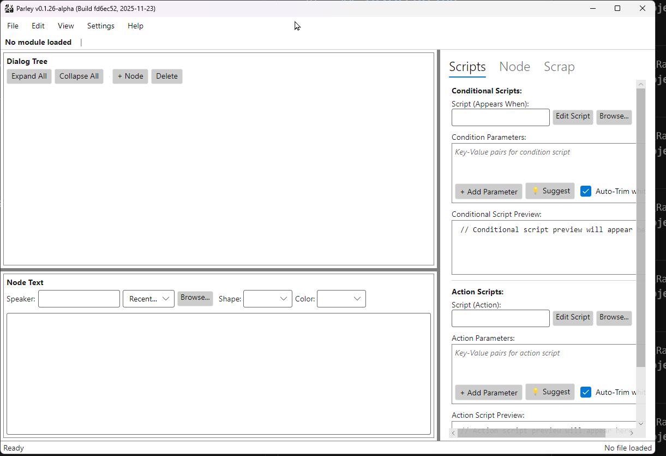The width and height of the screenshot is (666, 456).
Task: Click the Speaker input field
Action: (x=79, y=299)
